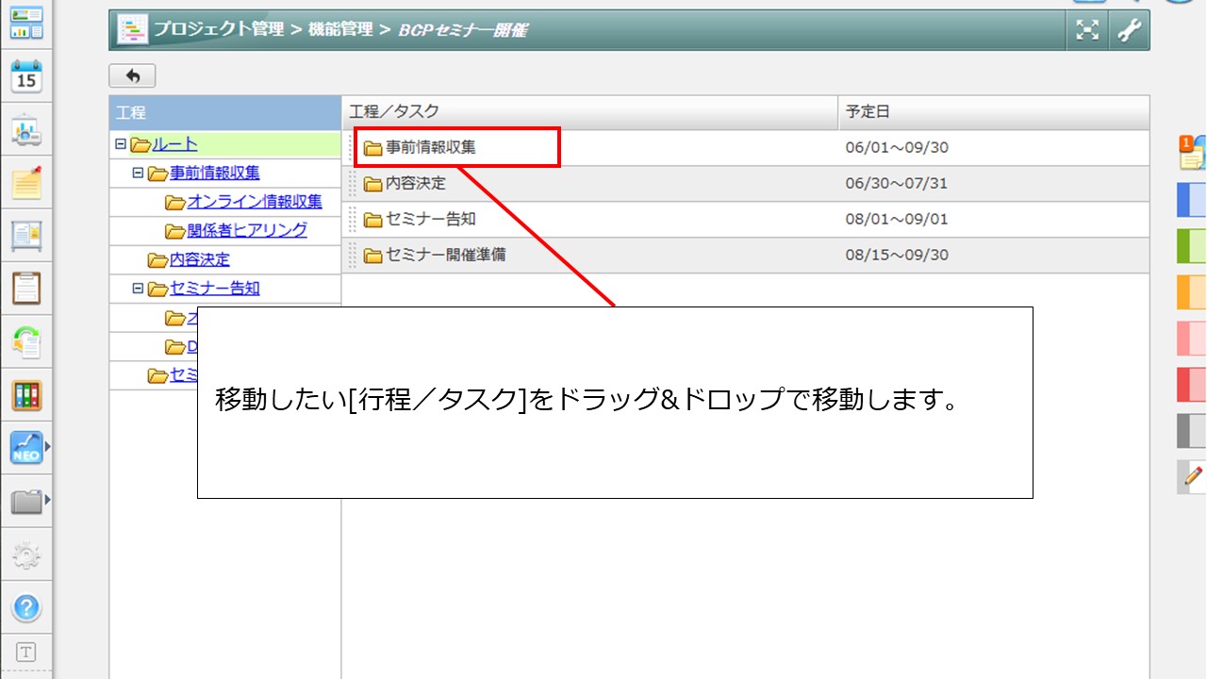This screenshot has width=1207, height=679.
Task: Open the bookshelf binders sidebar icon
Action: (25, 394)
